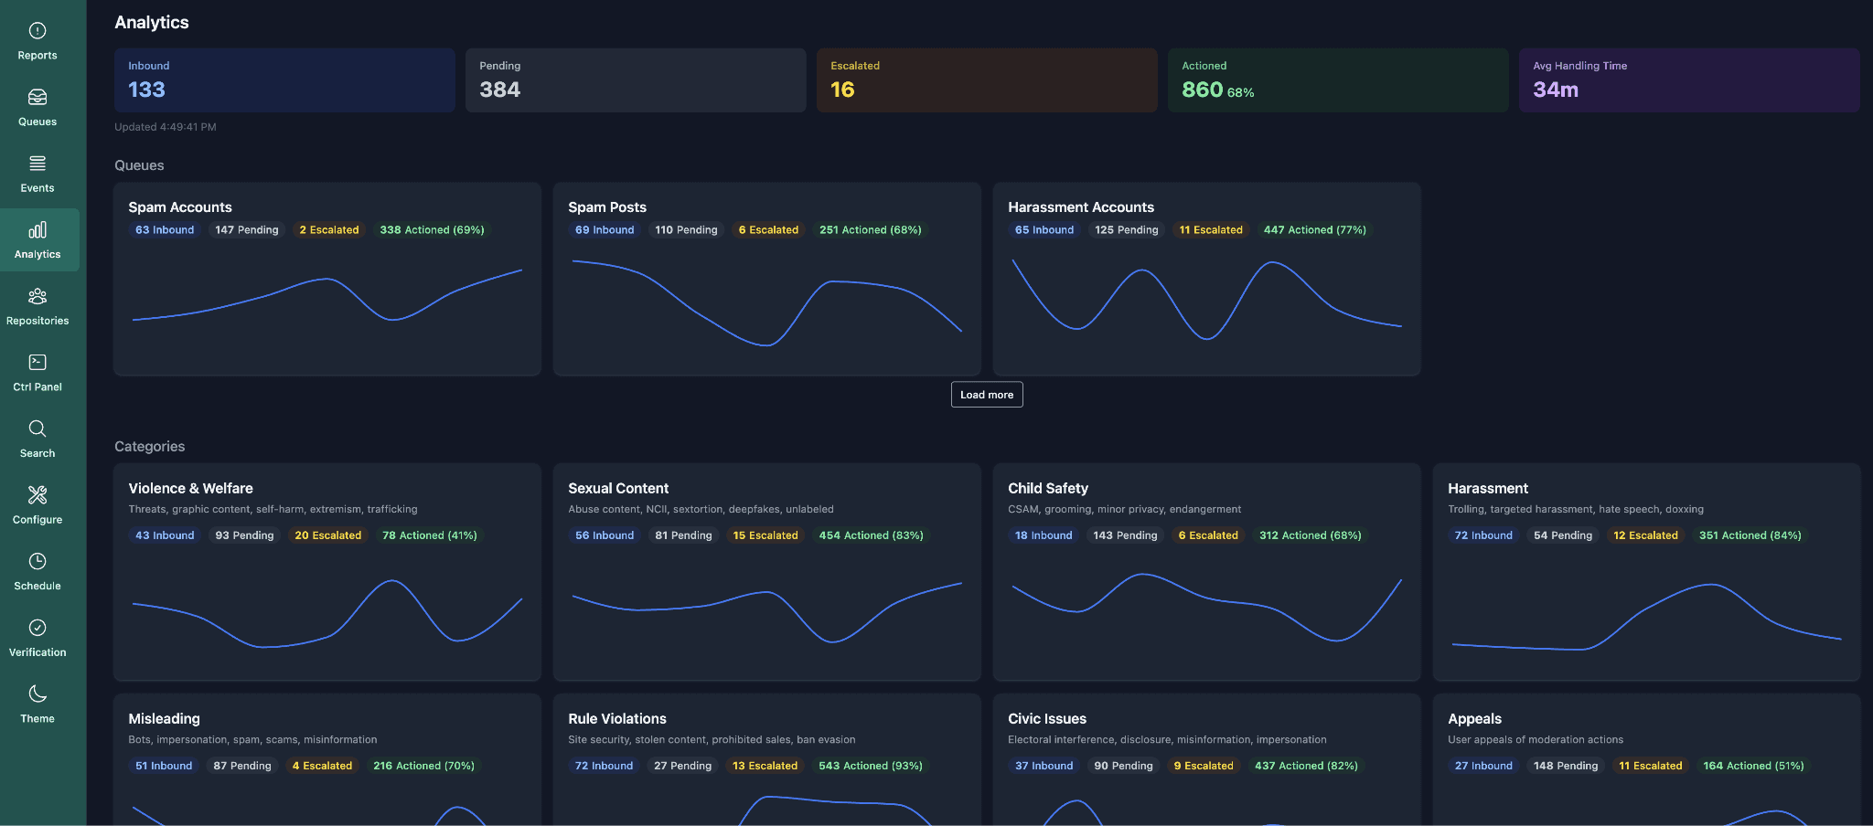
Task: Open the Violence & Welfare category title
Action: tap(190, 489)
